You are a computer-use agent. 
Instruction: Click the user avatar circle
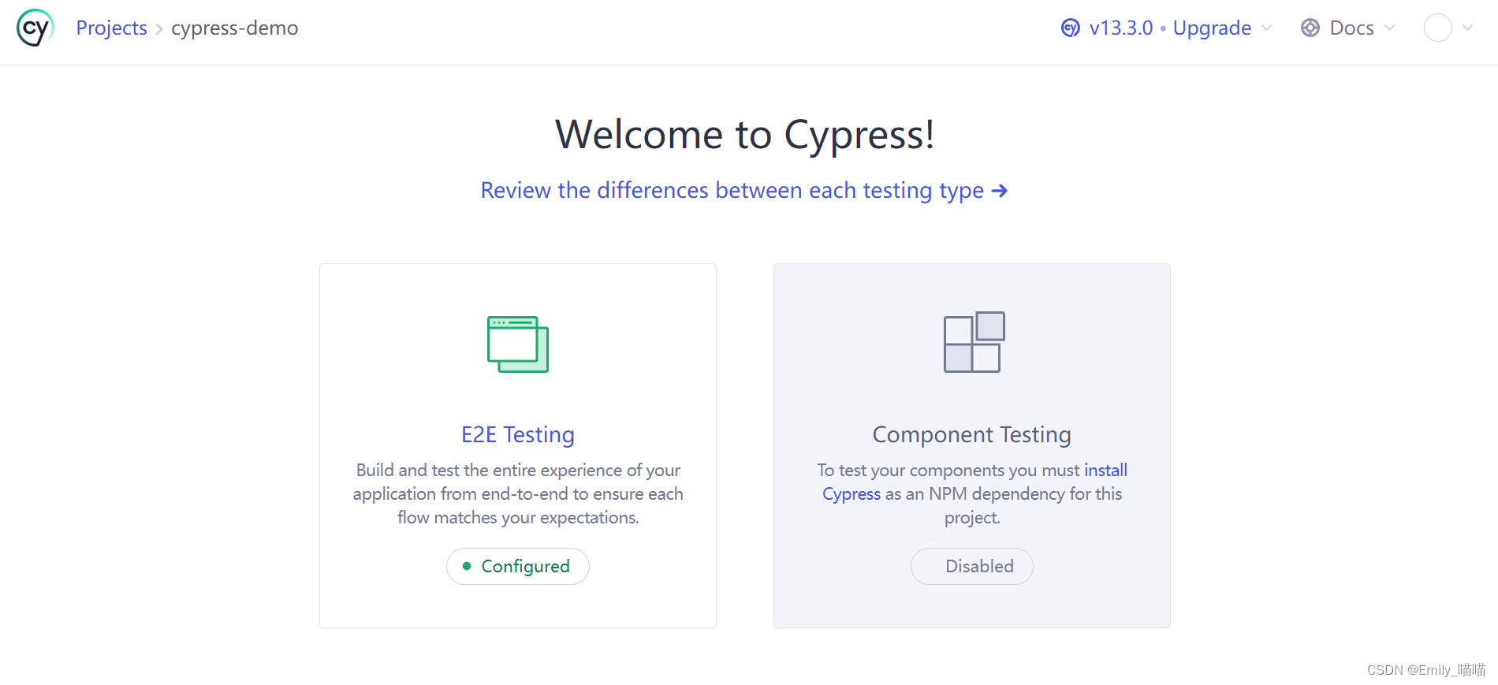tap(1438, 28)
